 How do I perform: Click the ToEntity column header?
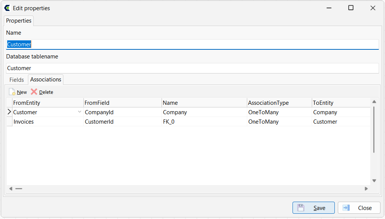pyautogui.click(x=341, y=103)
